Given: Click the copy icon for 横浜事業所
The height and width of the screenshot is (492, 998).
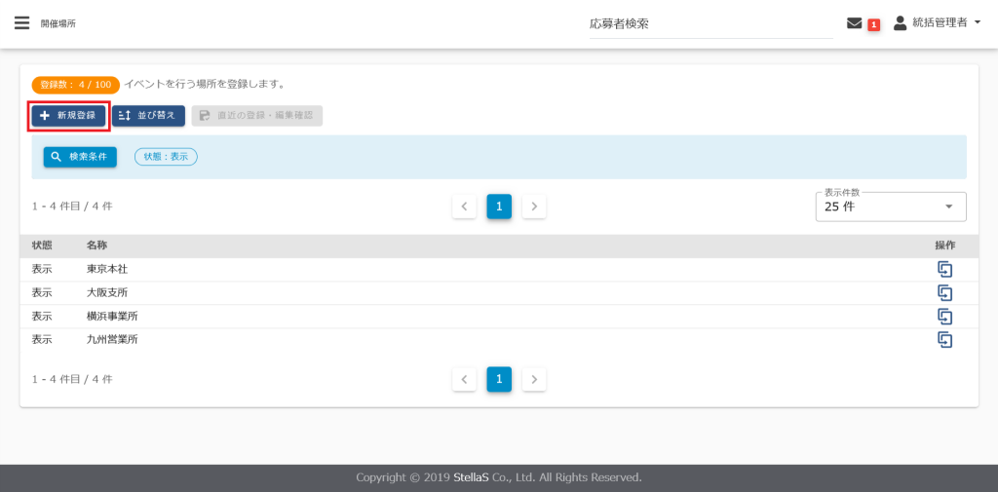Looking at the screenshot, I should [943, 316].
